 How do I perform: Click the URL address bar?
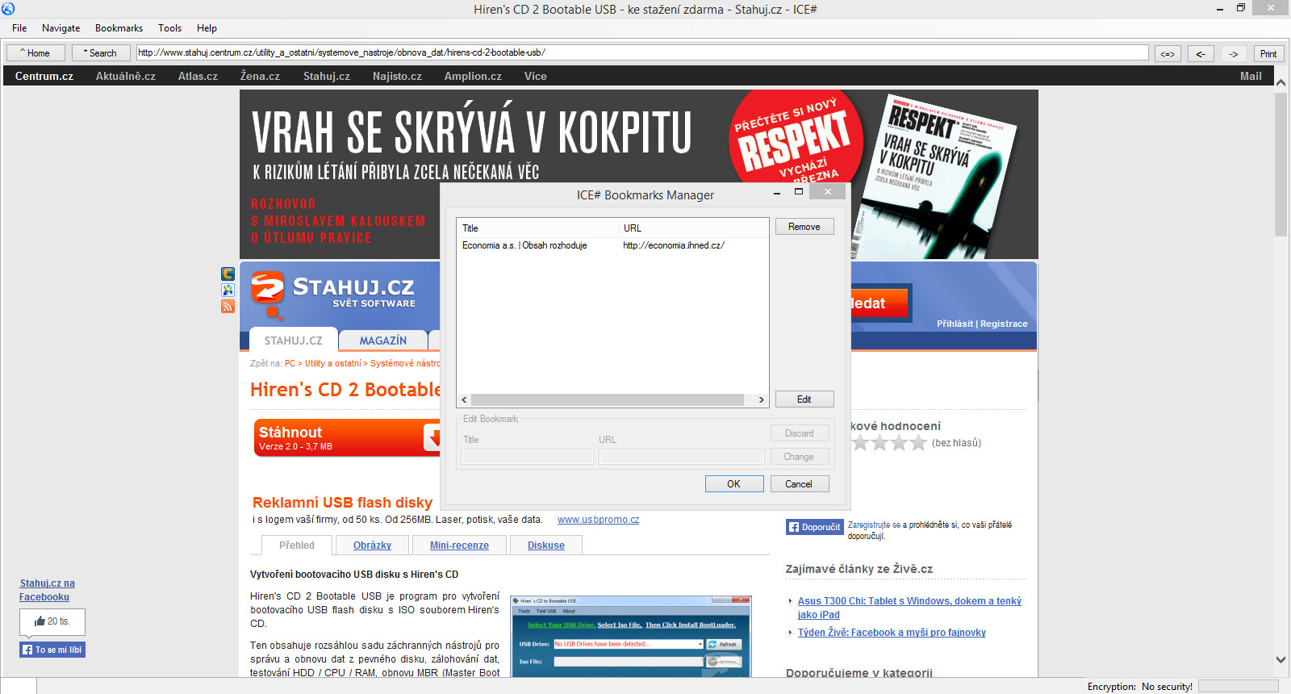[x=641, y=52]
